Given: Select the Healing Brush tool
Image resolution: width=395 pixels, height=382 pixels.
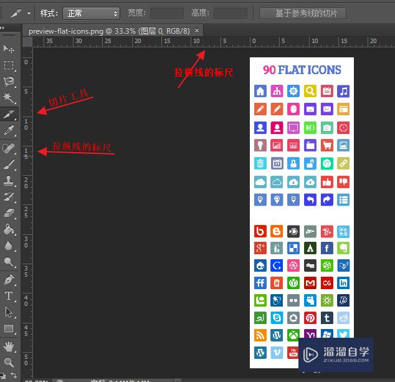Looking at the screenshot, I should pos(9,148).
